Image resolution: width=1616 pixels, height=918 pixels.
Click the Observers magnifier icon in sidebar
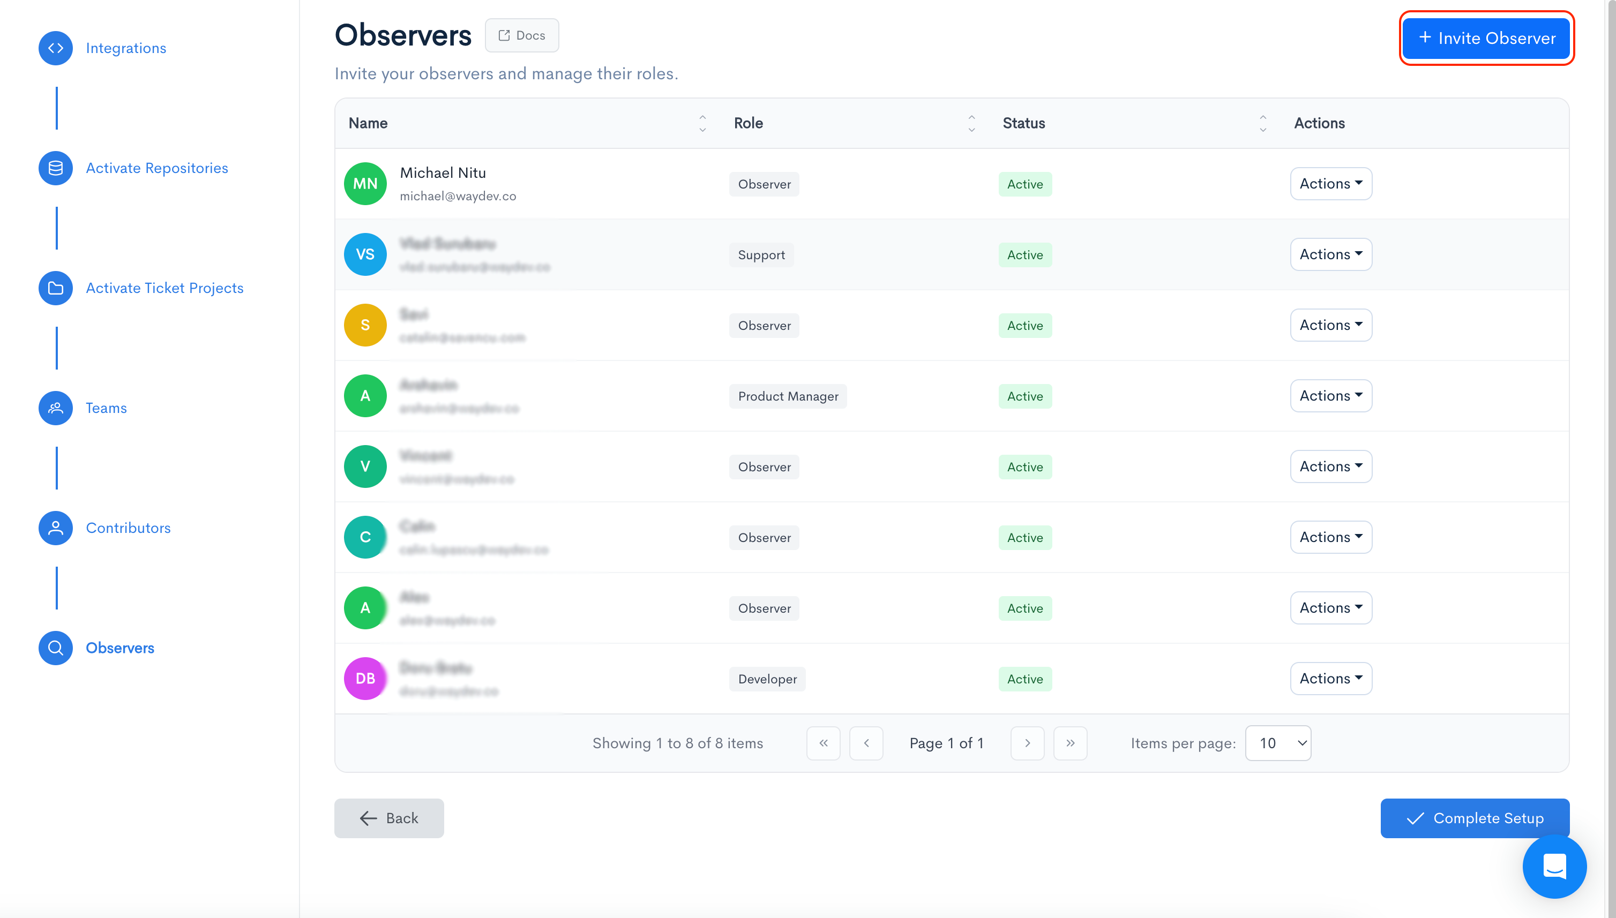pyautogui.click(x=56, y=648)
